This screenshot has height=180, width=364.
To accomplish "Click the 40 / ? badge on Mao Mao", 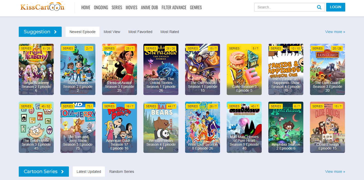I will coord(254,106).
